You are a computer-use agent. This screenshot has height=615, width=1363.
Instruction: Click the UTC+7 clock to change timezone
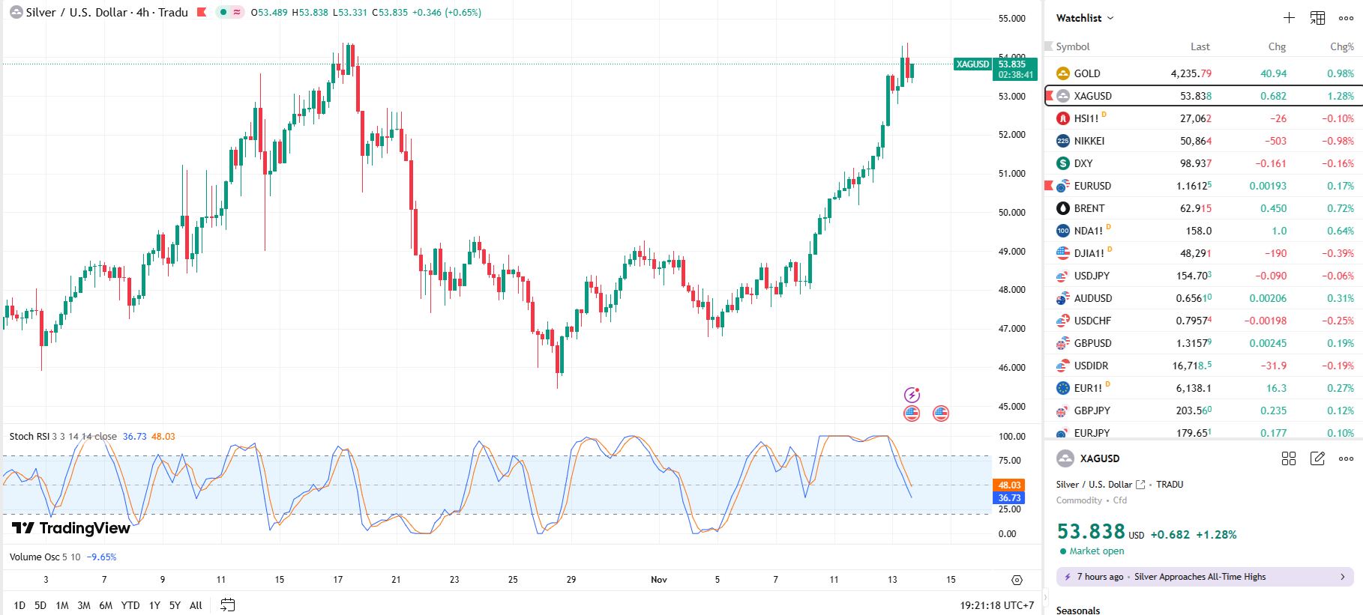pos(996,605)
